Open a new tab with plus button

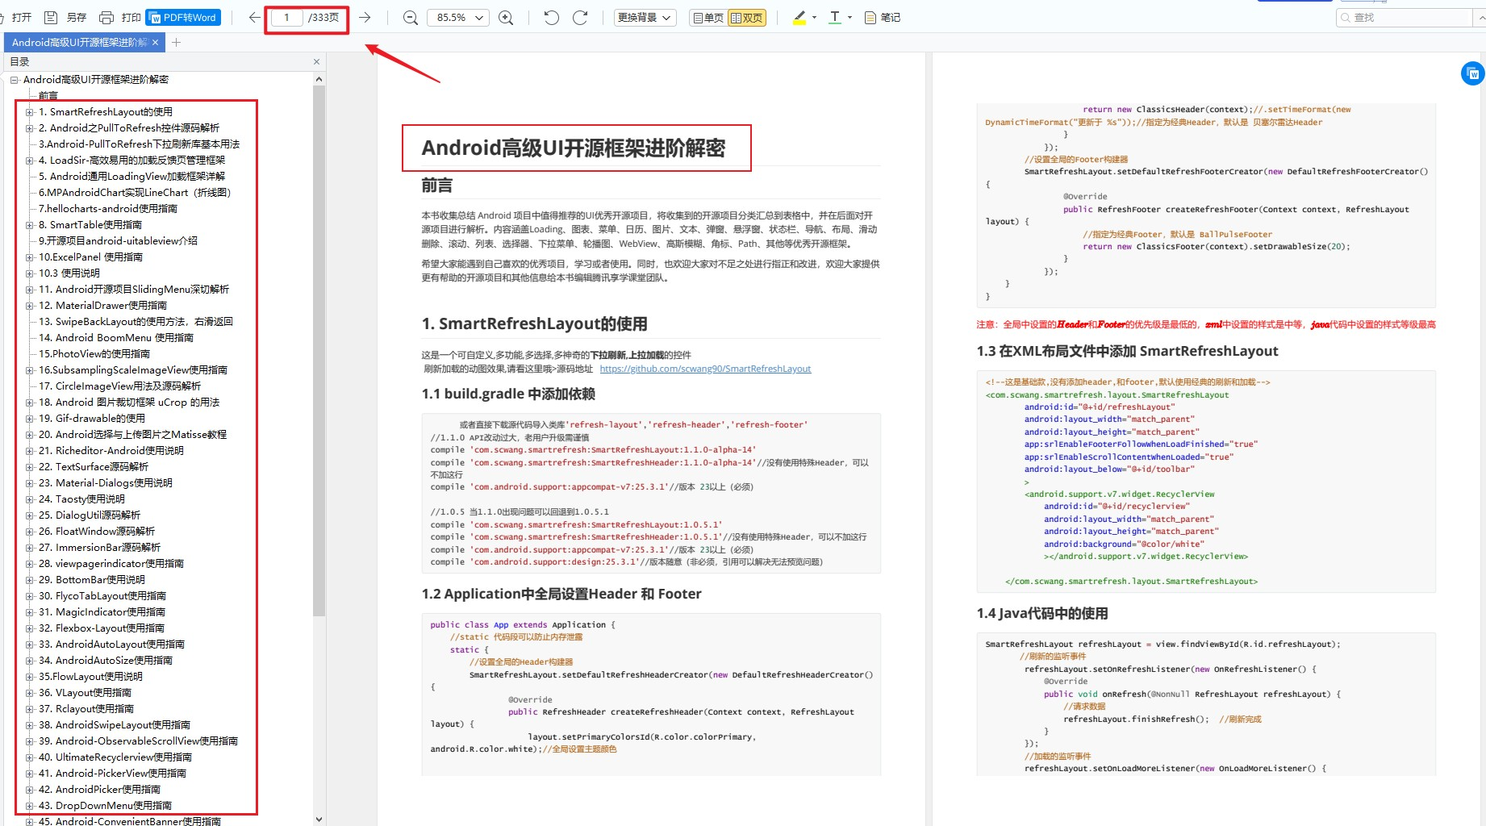pyautogui.click(x=176, y=42)
